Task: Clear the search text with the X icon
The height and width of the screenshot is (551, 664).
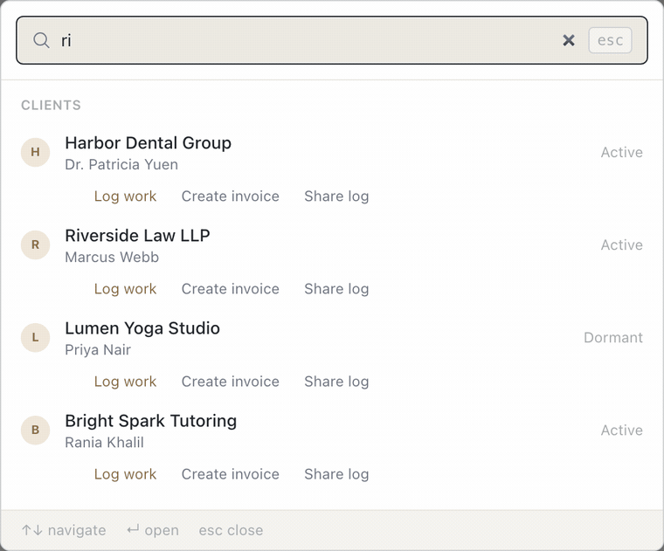Action: tap(568, 41)
